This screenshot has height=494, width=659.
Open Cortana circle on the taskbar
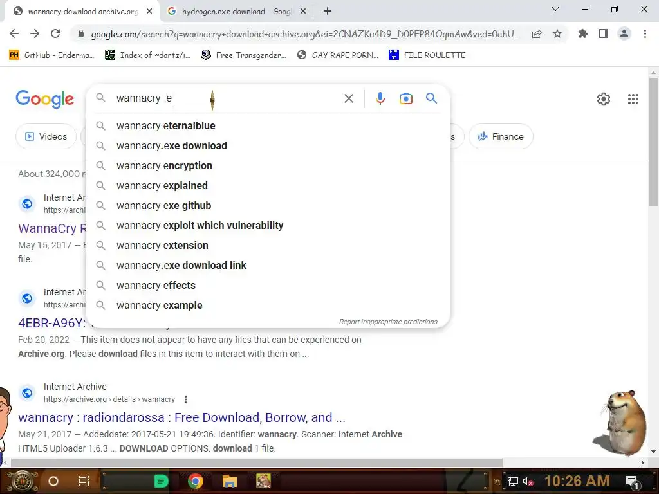coord(53,481)
